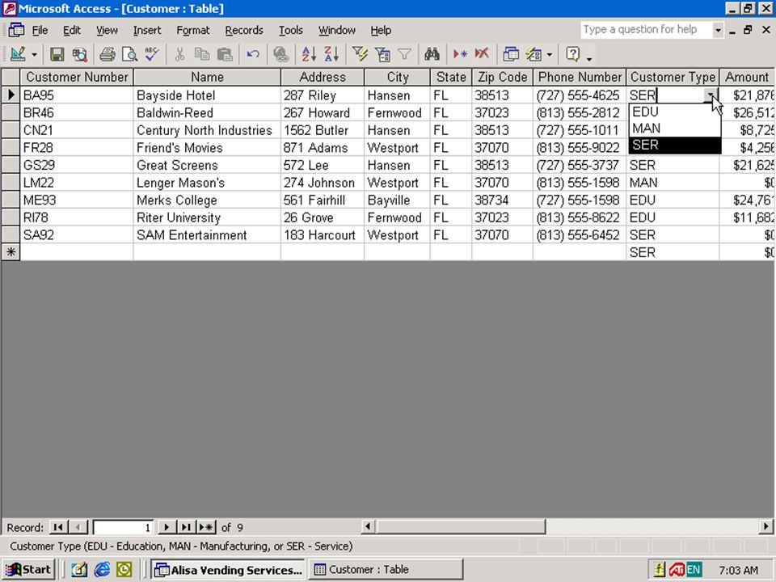Open Filter By Form icon
Image resolution: width=776 pixels, height=582 pixels.
pos(382,54)
